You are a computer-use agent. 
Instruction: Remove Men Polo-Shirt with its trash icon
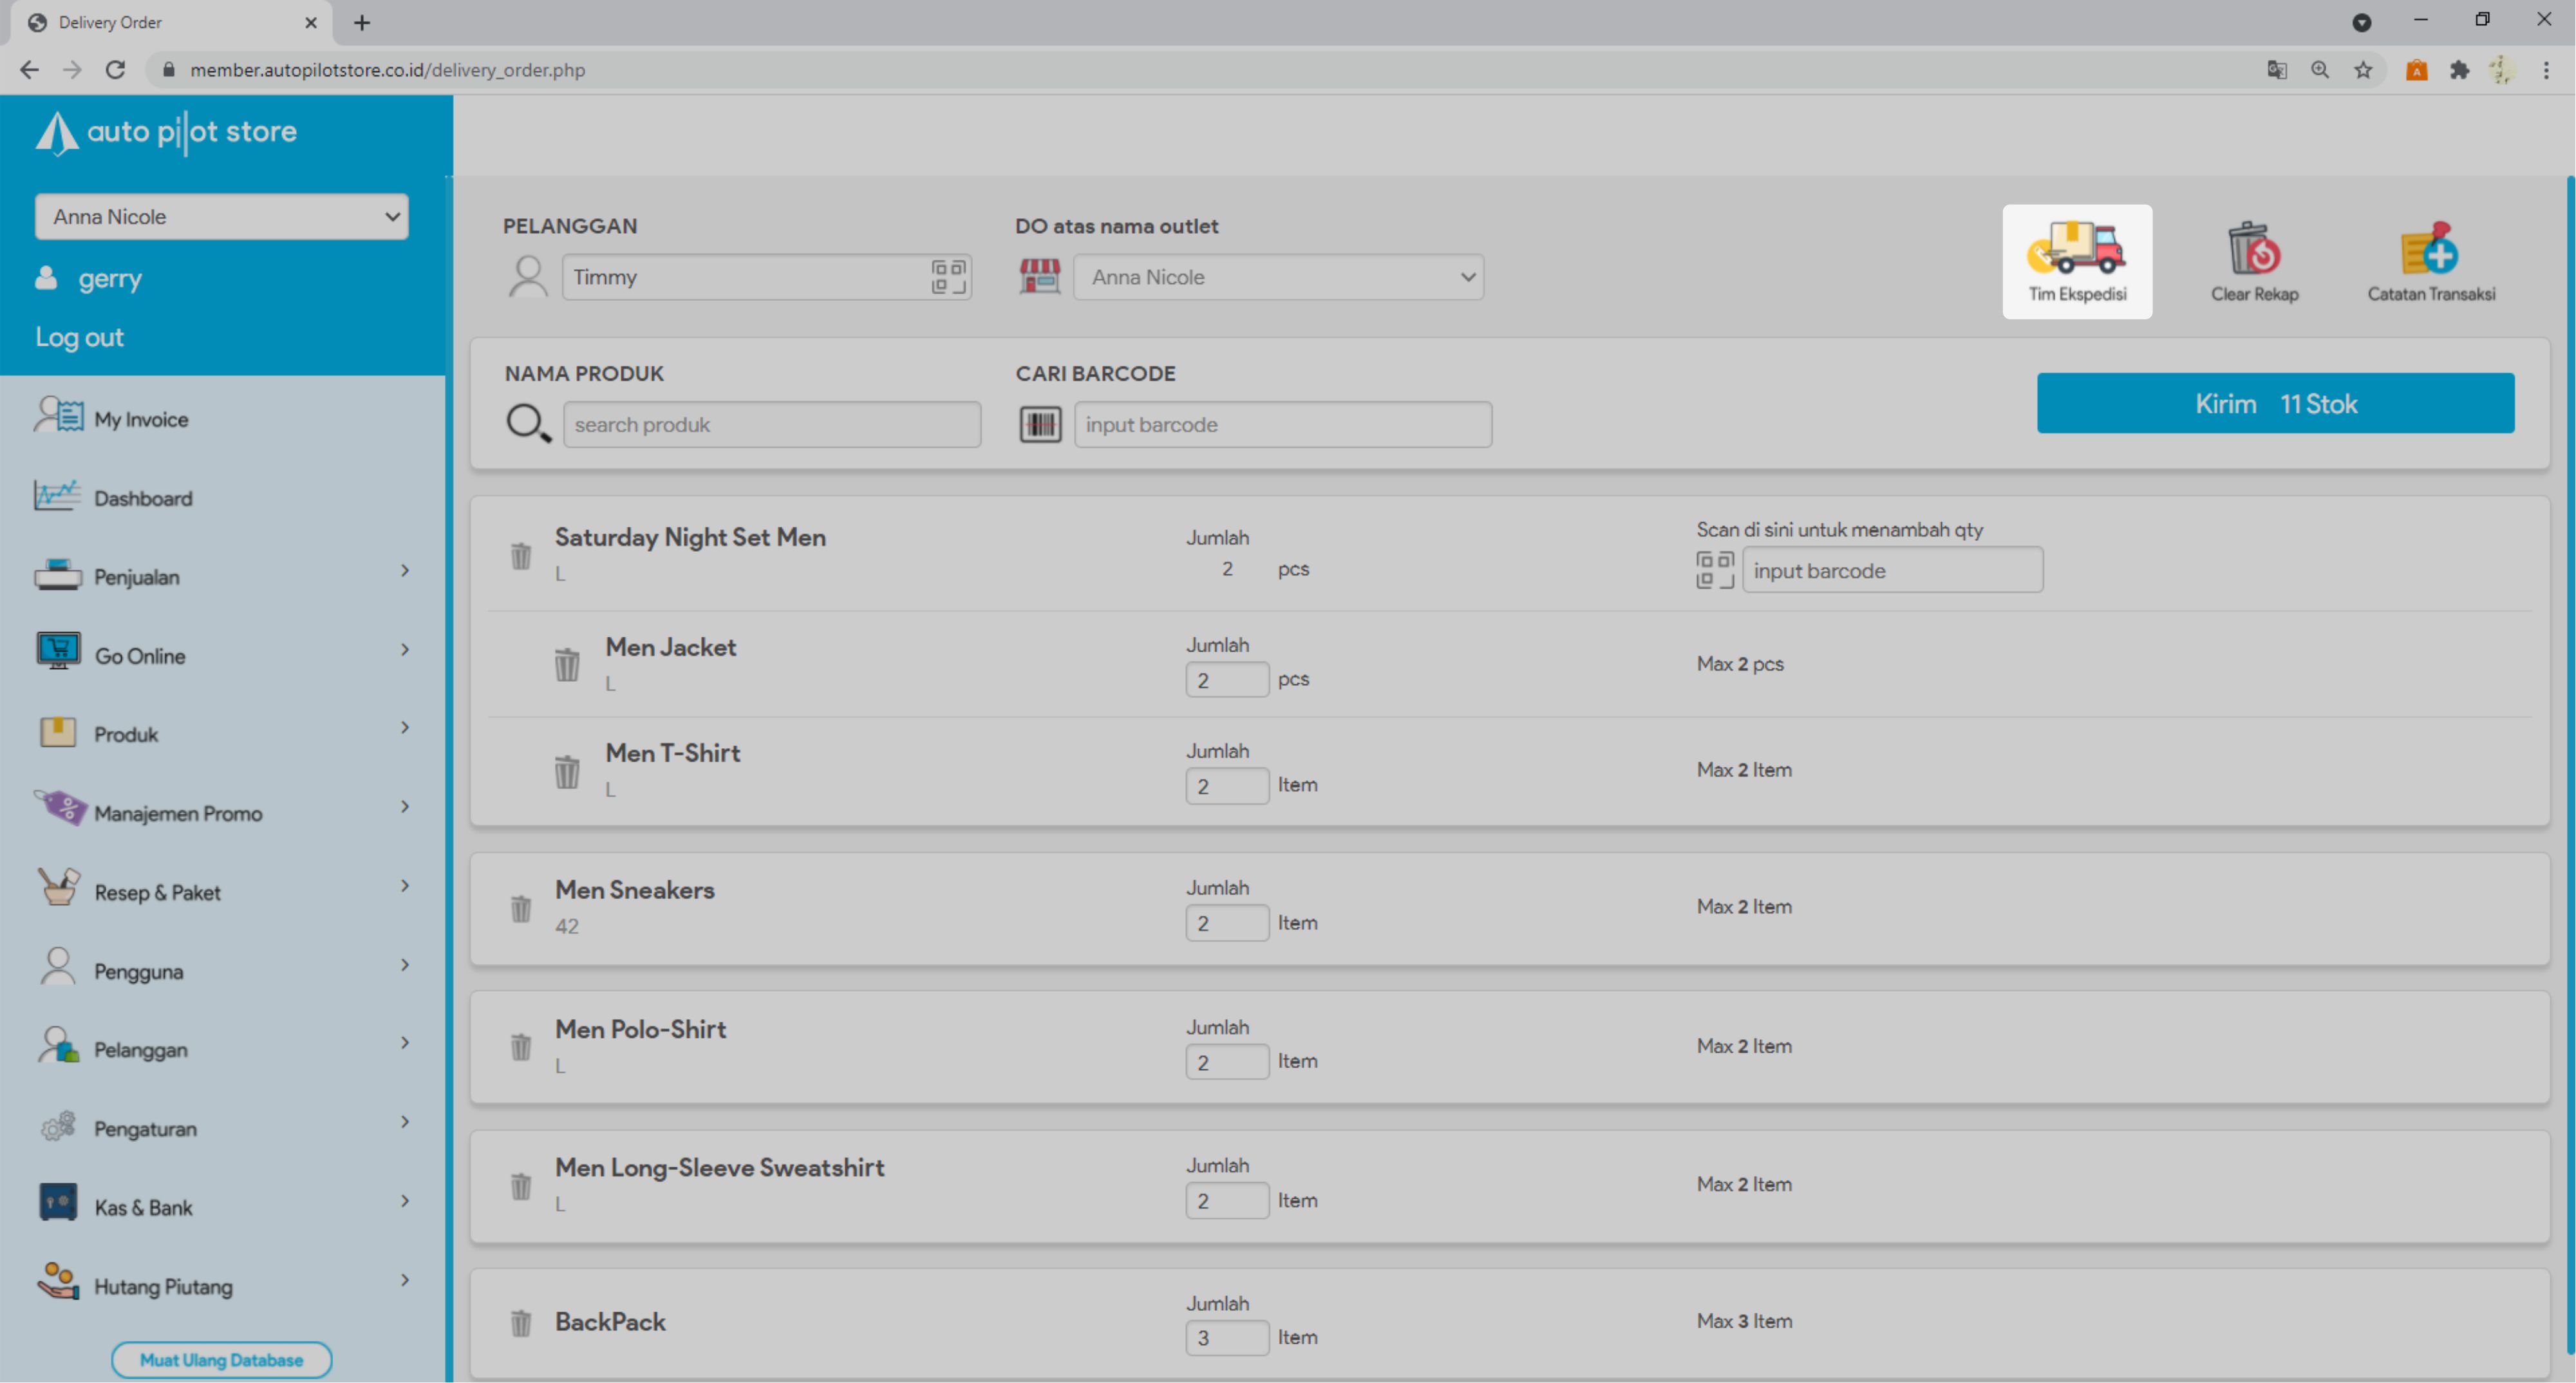coord(521,1047)
